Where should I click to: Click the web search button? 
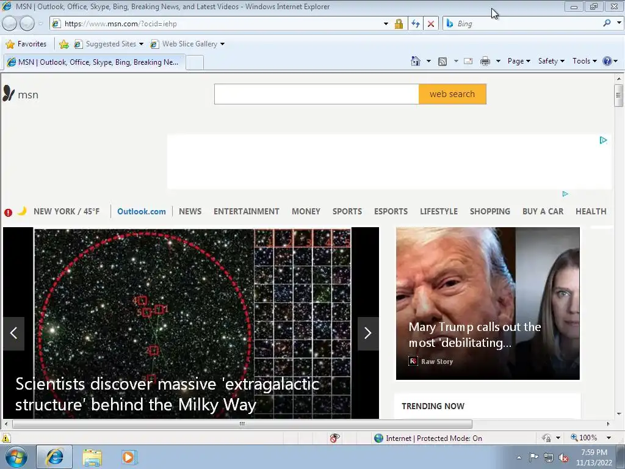[x=452, y=94]
